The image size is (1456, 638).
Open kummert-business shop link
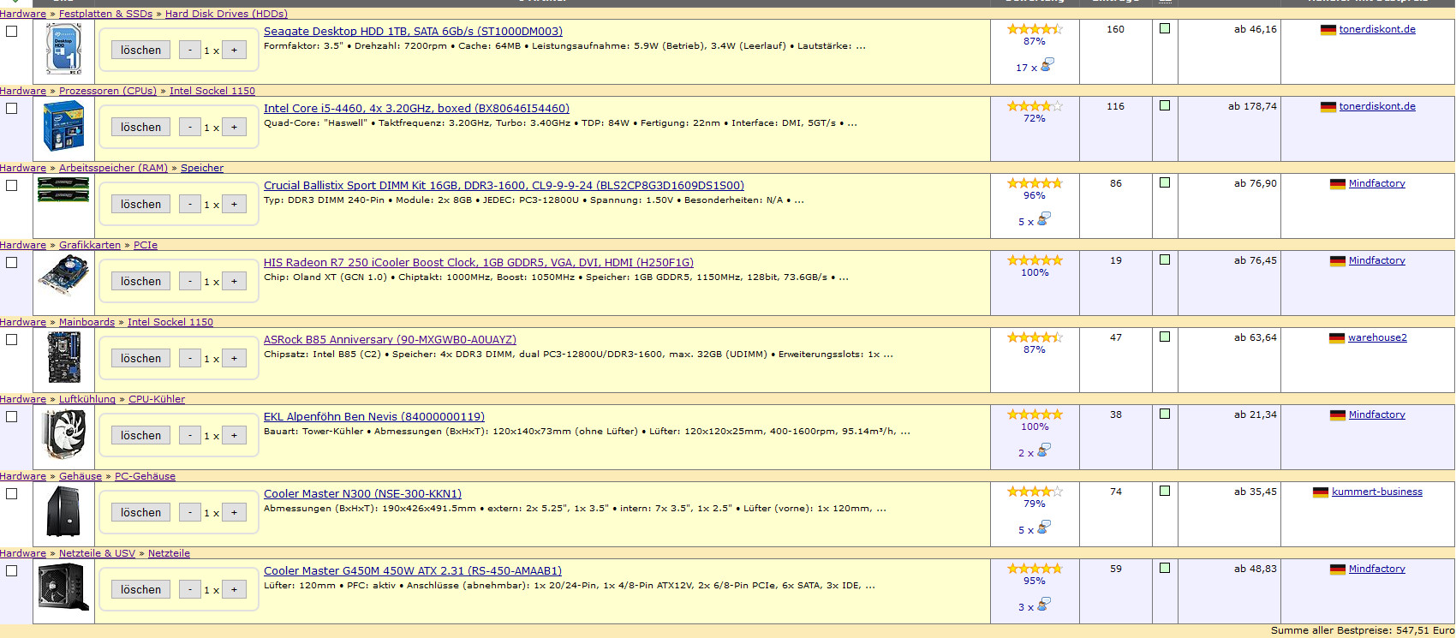coord(1377,492)
